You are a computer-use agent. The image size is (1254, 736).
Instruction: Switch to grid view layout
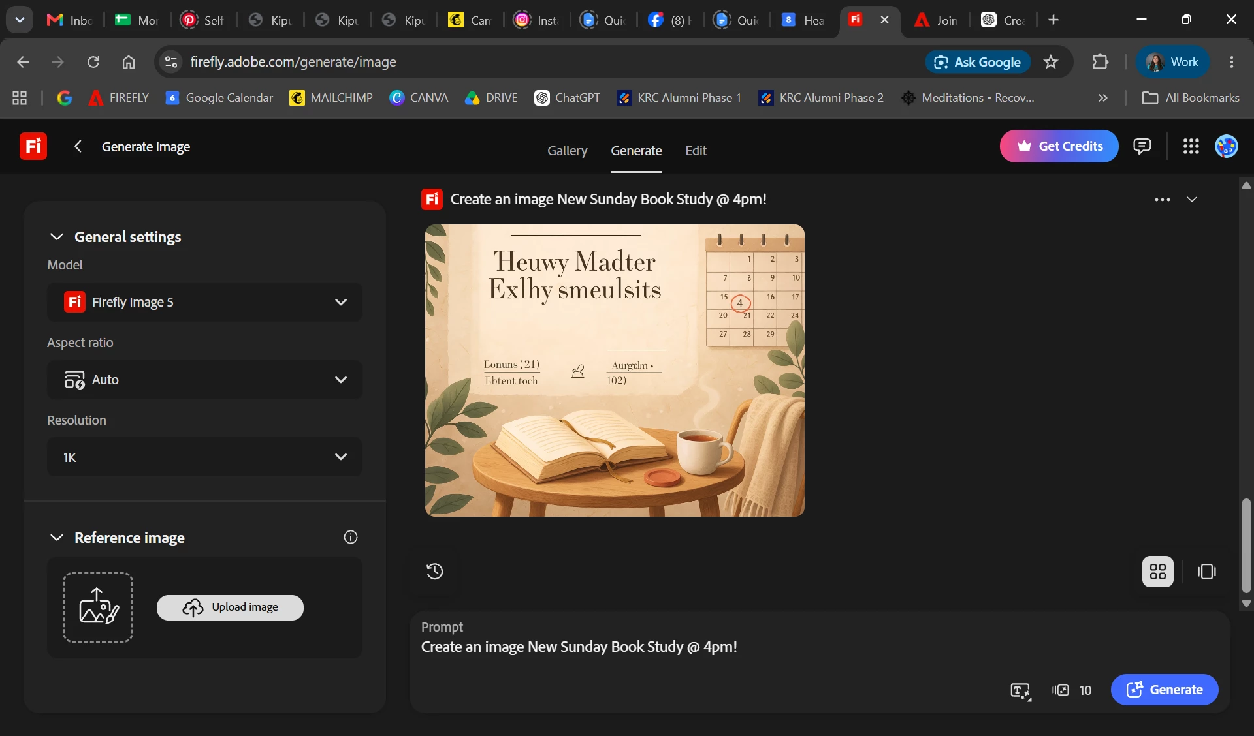[1157, 572]
